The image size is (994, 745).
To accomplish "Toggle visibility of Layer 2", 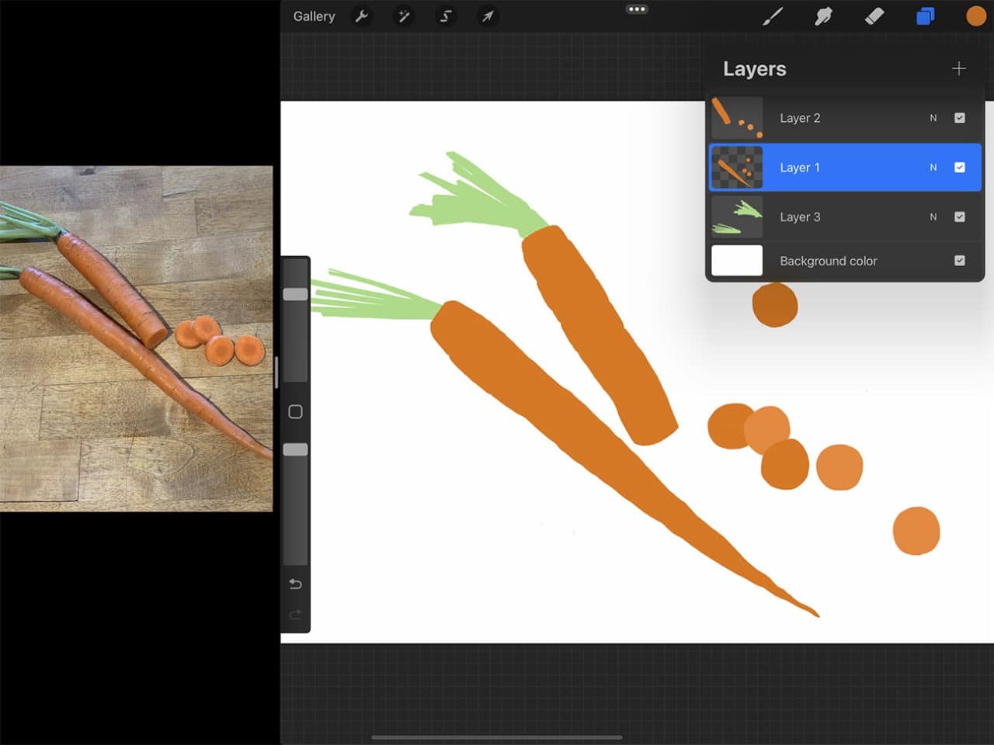I will click(960, 117).
